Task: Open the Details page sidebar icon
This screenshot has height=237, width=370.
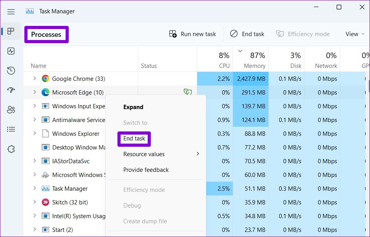Action: 11,129
